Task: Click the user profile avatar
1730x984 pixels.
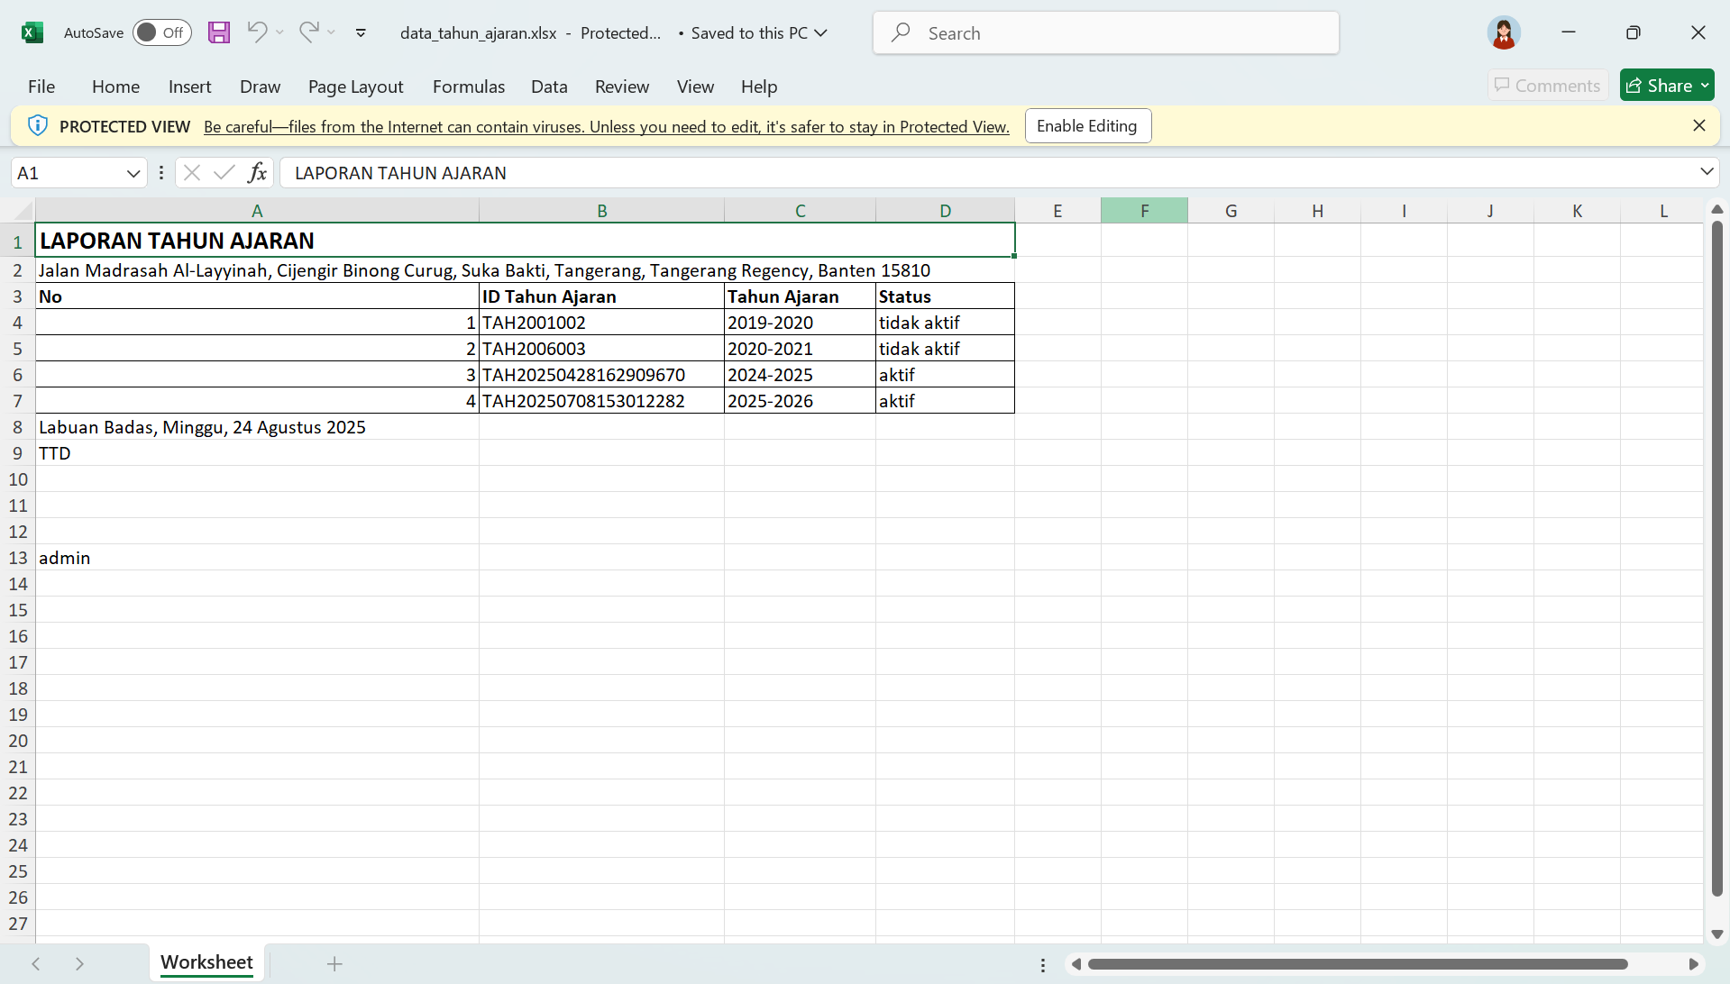Action: pyautogui.click(x=1503, y=32)
